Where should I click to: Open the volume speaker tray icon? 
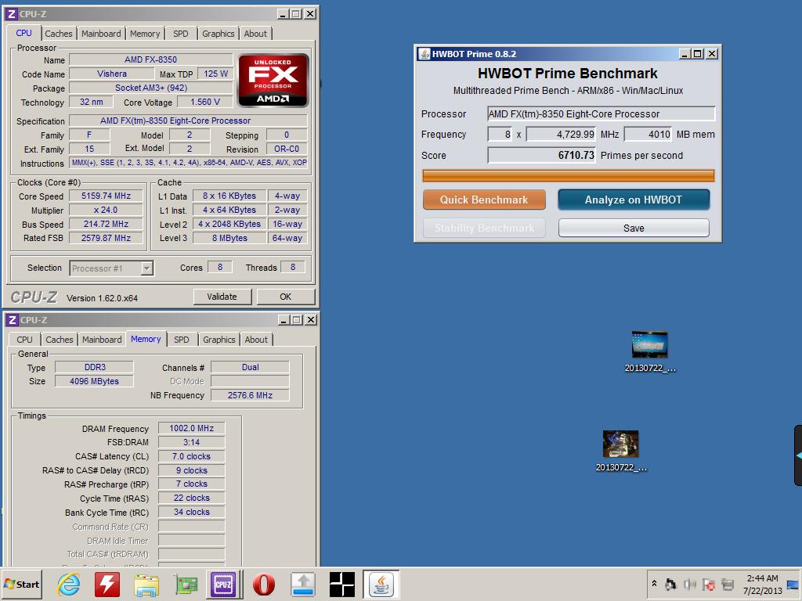coord(690,584)
